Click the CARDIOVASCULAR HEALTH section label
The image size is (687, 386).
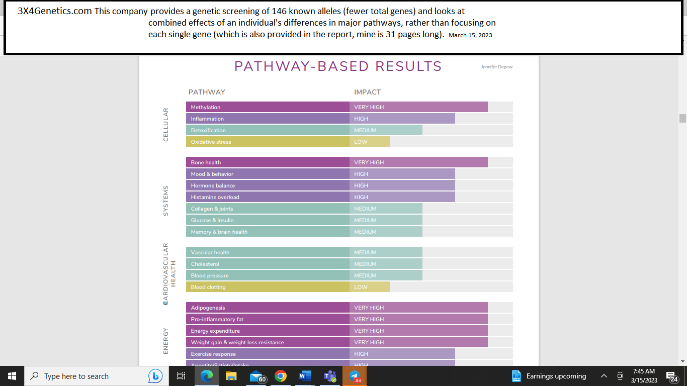(169, 274)
